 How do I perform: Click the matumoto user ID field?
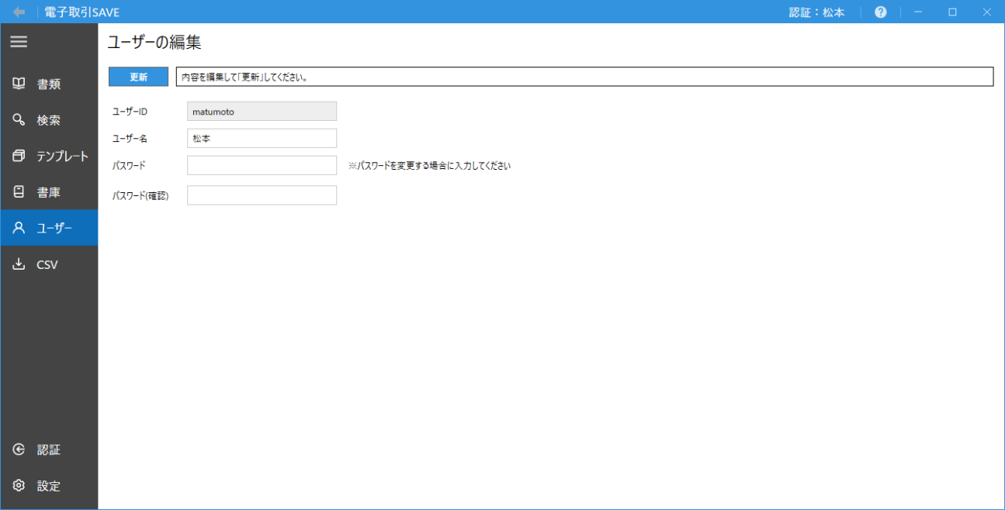coord(262,111)
